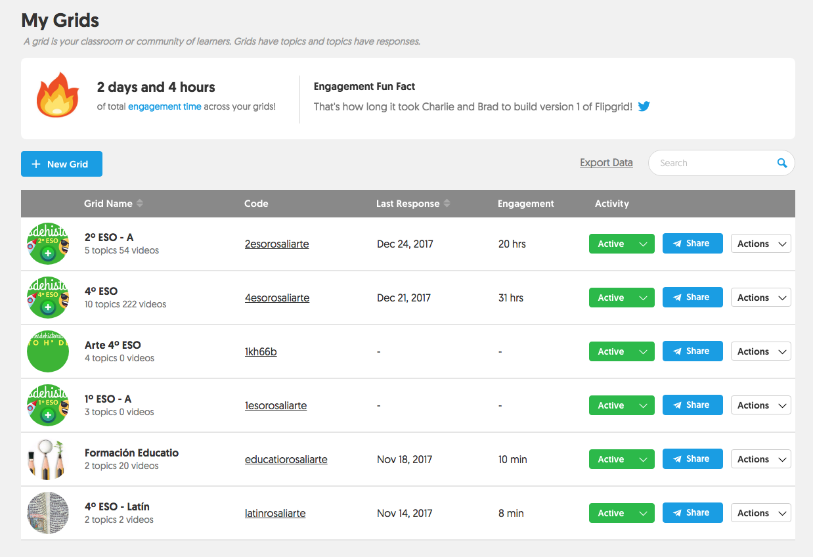Click the 4º ESO - Latín grid image

(x=48, y=513)
